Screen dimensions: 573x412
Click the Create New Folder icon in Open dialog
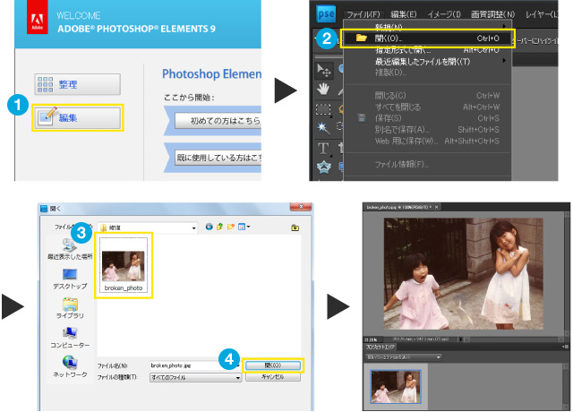pyautogui.click(x=231, y=227)
